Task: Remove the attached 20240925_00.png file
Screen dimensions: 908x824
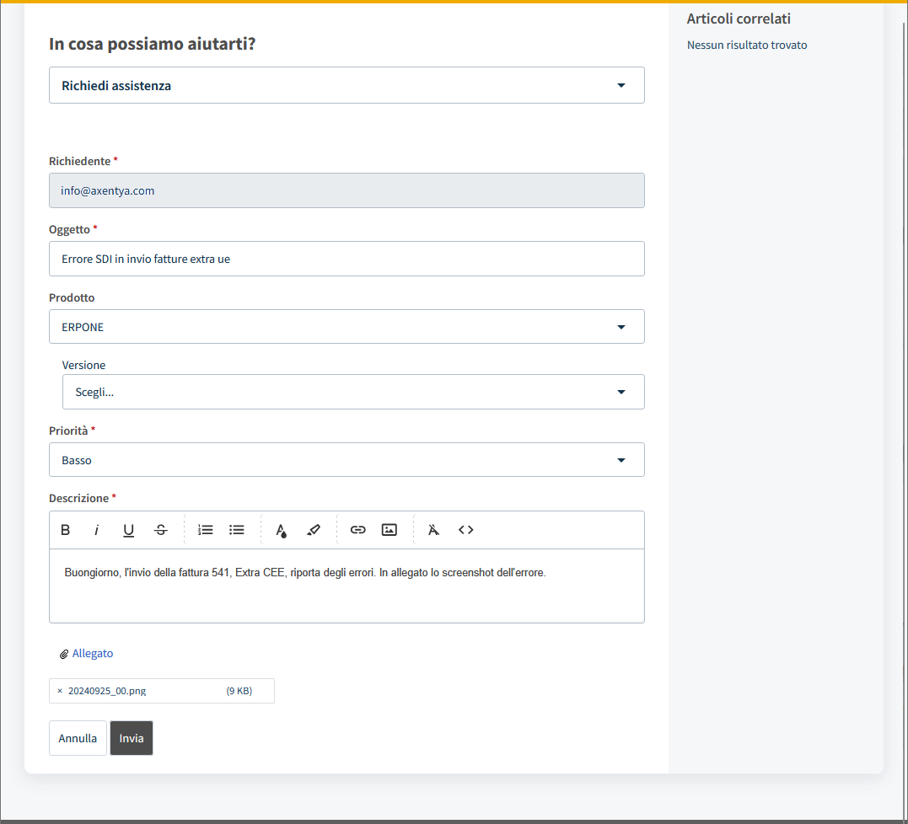Action: (60, 691)
